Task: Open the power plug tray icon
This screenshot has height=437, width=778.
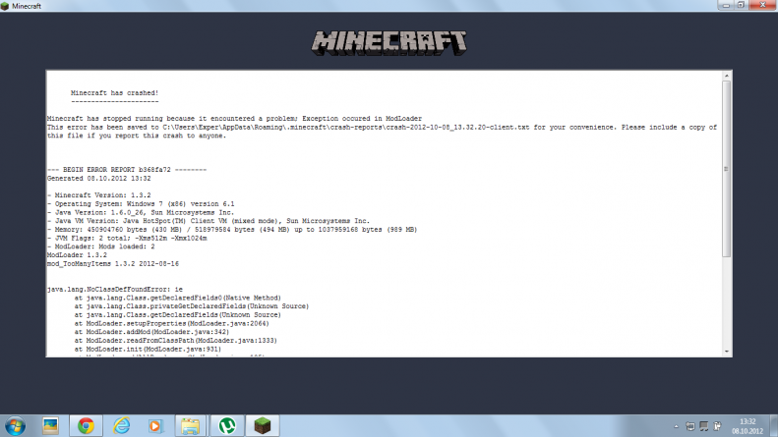Action: pyautogui.click(x=717, y=426)
